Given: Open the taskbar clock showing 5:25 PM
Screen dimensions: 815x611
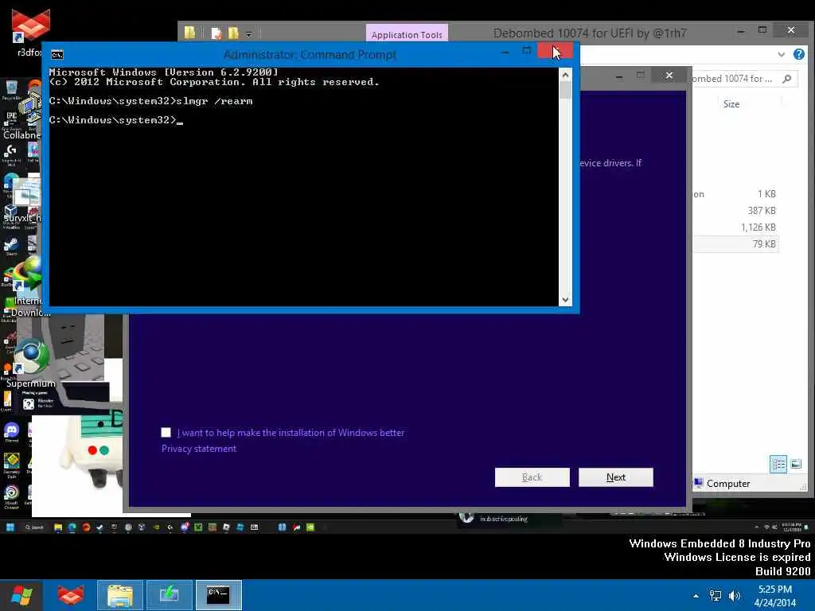Looking at the screenshot, I should (x=775, y=596).
